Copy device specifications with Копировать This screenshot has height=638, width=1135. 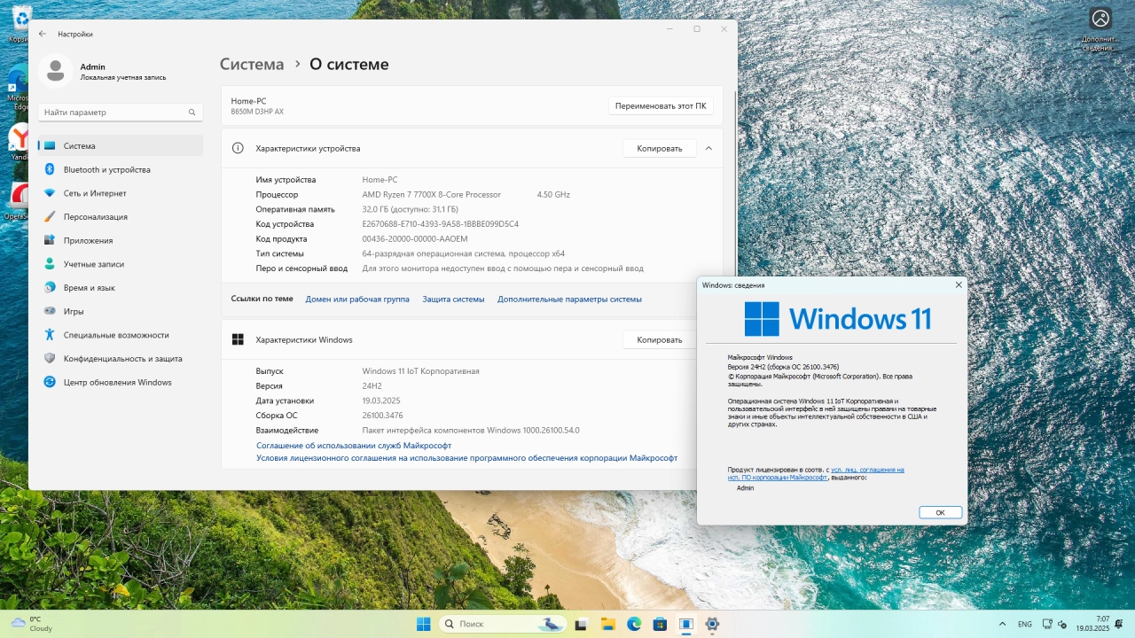(x=660, y=148)
